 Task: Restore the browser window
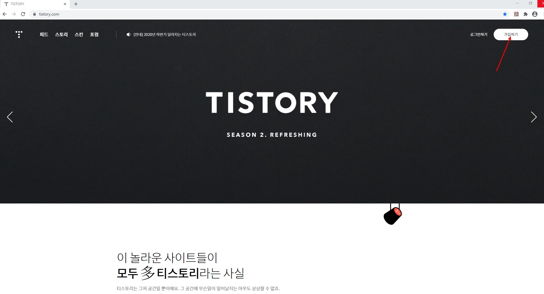530,3
